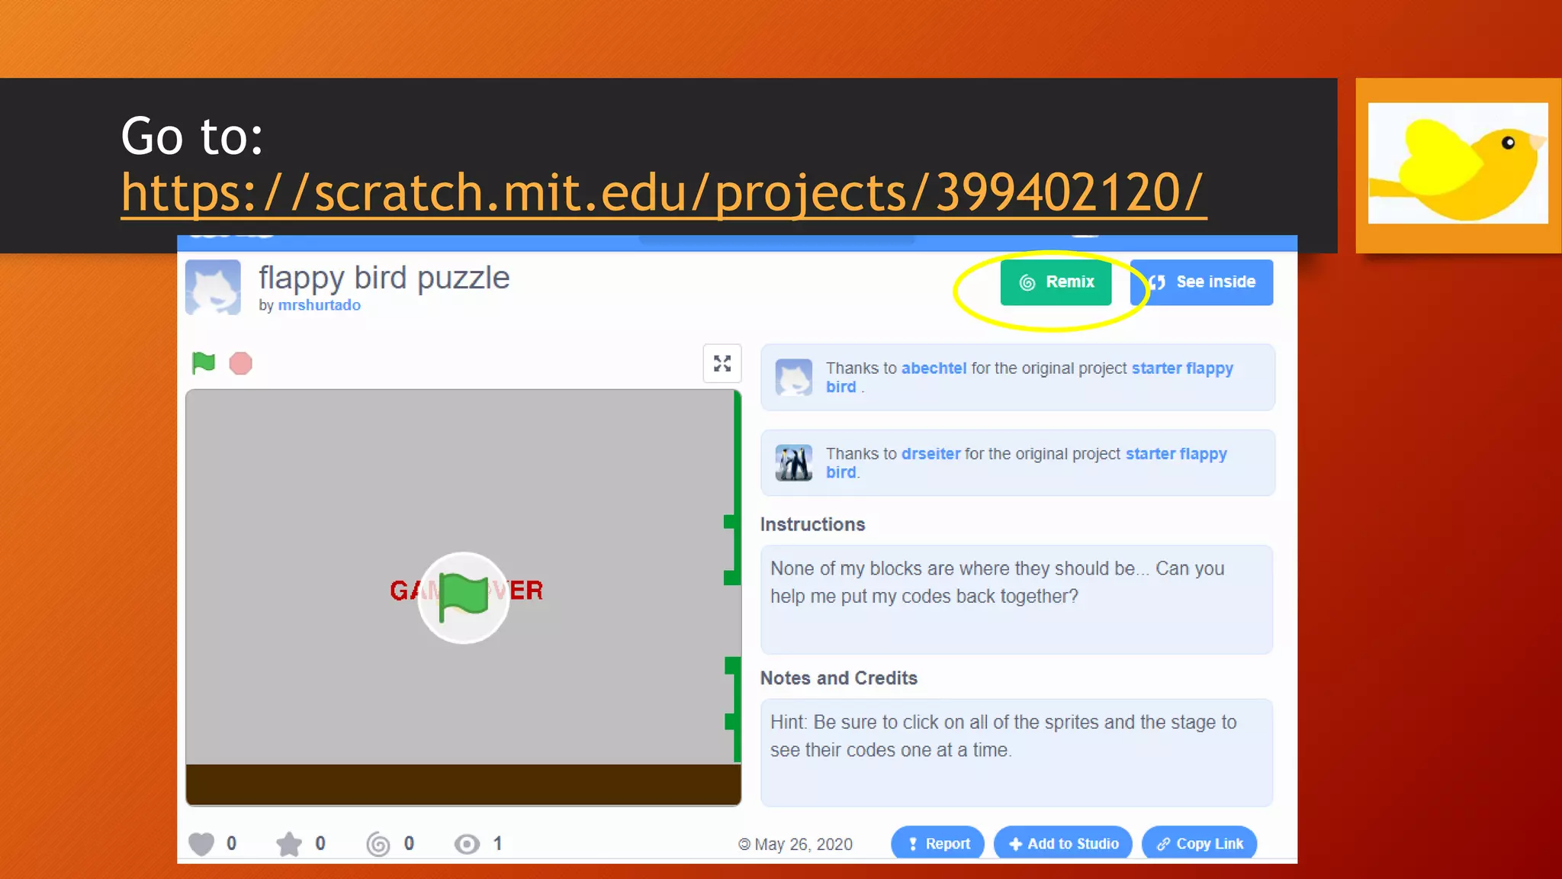Viewport: 1562px width, 879px height.
Task: Click the Notes and Credits hint text
Action: point(1003,736)
